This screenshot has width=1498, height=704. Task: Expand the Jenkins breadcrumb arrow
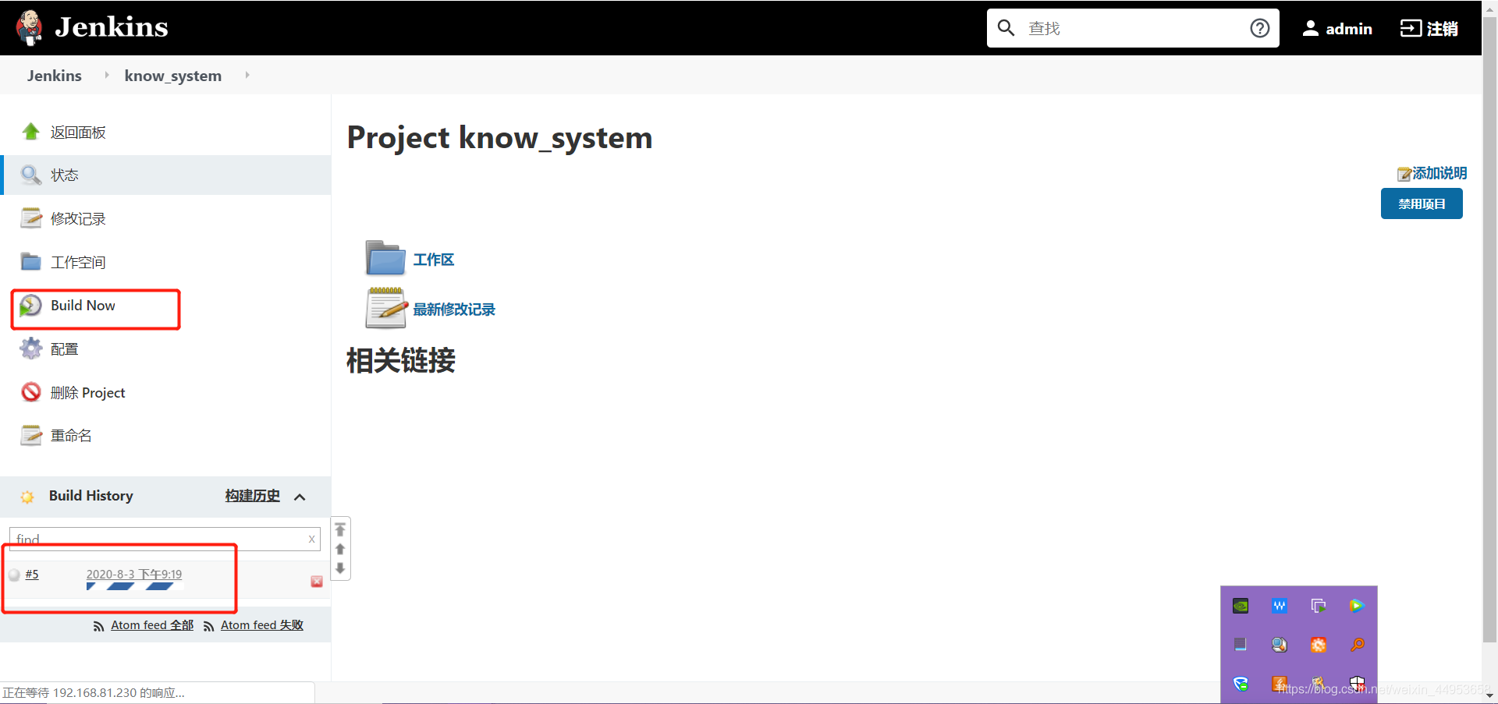(x=107, y=75)
